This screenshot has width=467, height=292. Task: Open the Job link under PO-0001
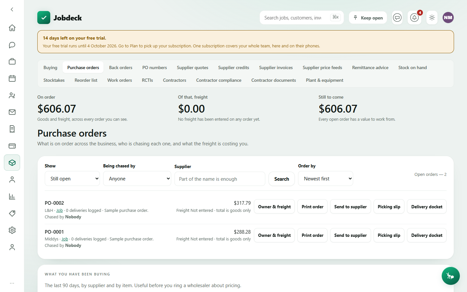65,239
